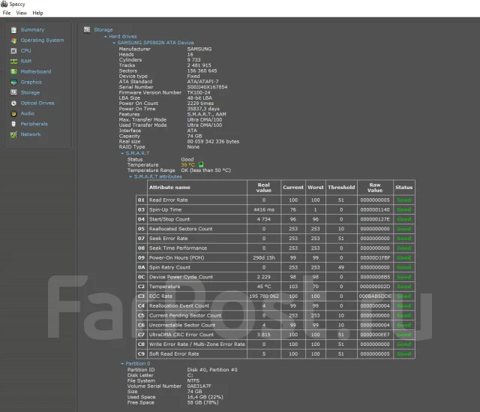Collapse the SAMSUNG SP0802N ATA Device node
The height and width of the screenshot is (412, 480).
point(114,43)
